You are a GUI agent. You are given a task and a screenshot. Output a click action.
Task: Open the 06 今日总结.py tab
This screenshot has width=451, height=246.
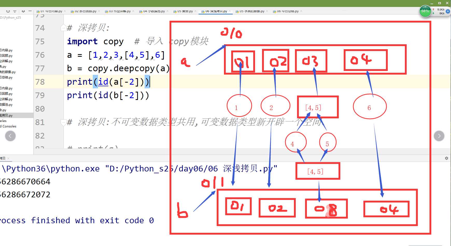coord(288,11)
